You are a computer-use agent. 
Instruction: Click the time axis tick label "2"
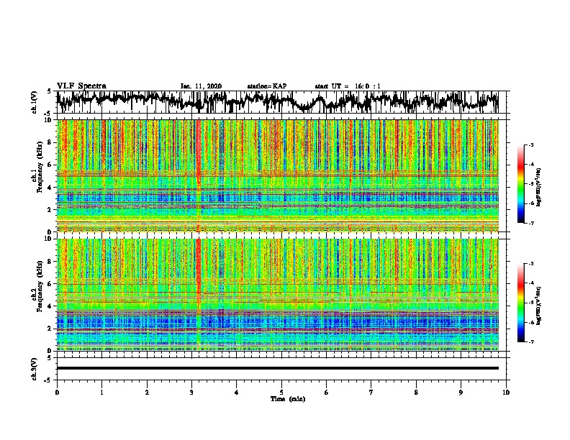(x=147, y=393)
